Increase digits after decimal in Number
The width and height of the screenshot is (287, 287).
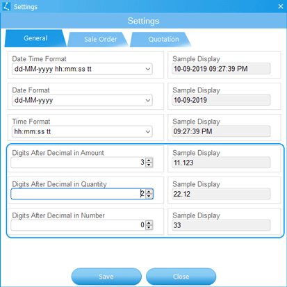(149, 222)
